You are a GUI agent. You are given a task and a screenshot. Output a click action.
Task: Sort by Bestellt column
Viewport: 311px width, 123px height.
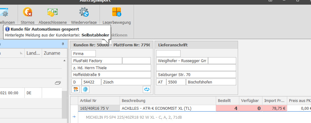point(228,101)
